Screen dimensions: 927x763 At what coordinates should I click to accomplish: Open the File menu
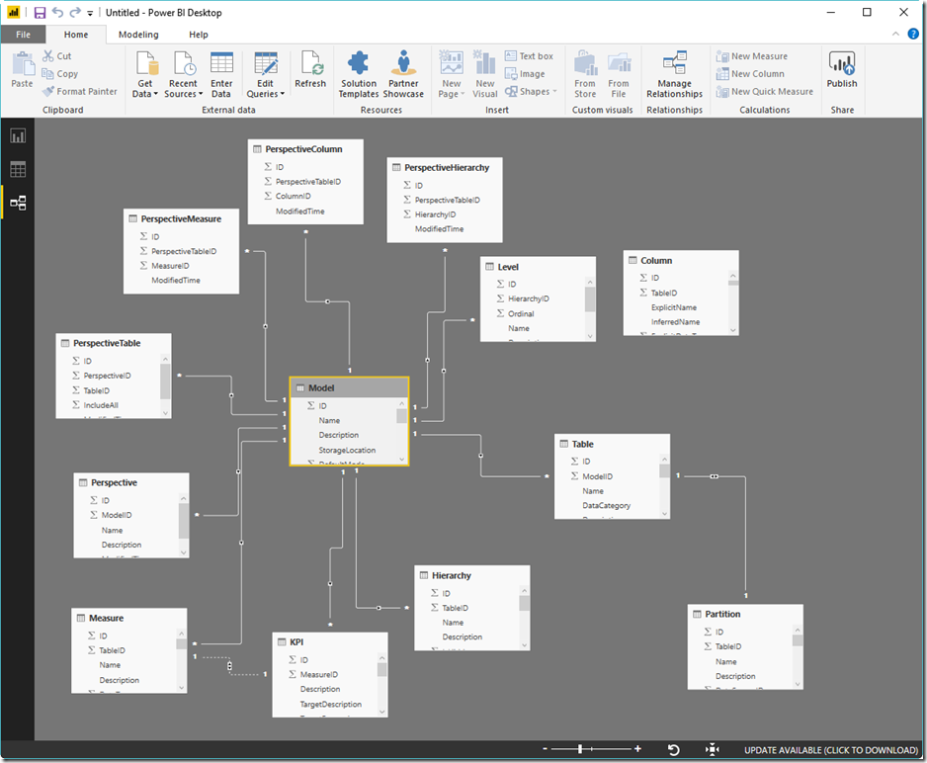(23, 35)
